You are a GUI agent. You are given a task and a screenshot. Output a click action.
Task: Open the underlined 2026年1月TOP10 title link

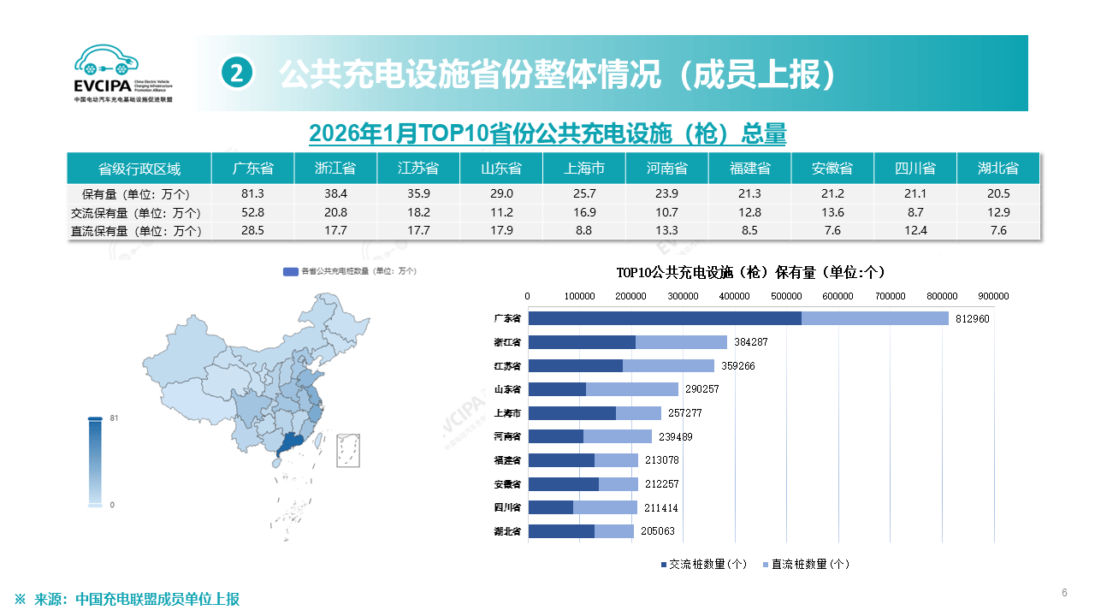click(547, 133)
